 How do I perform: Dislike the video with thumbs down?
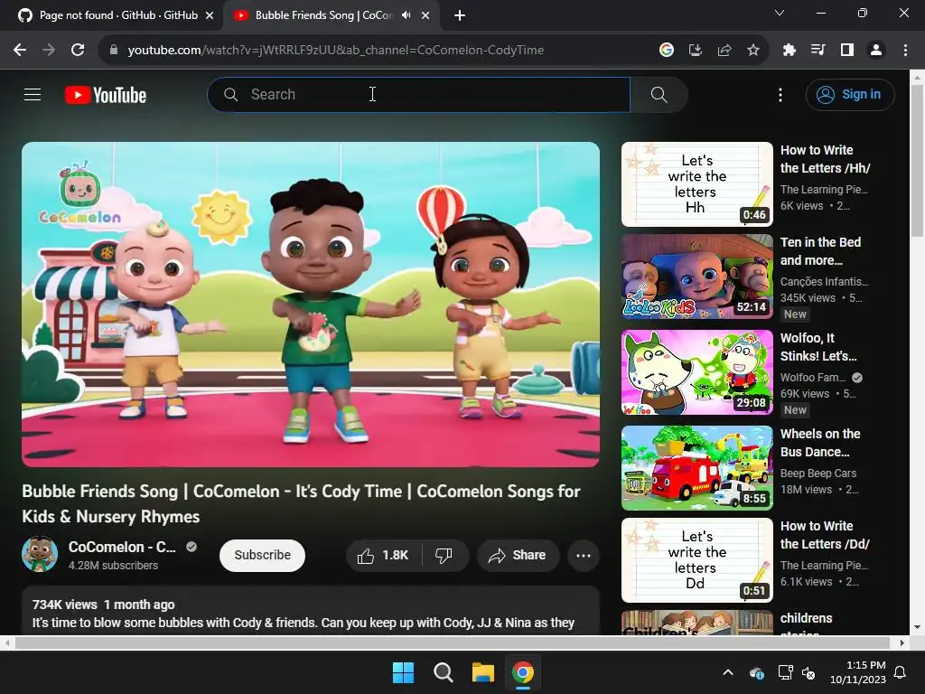tap(444, 556)
